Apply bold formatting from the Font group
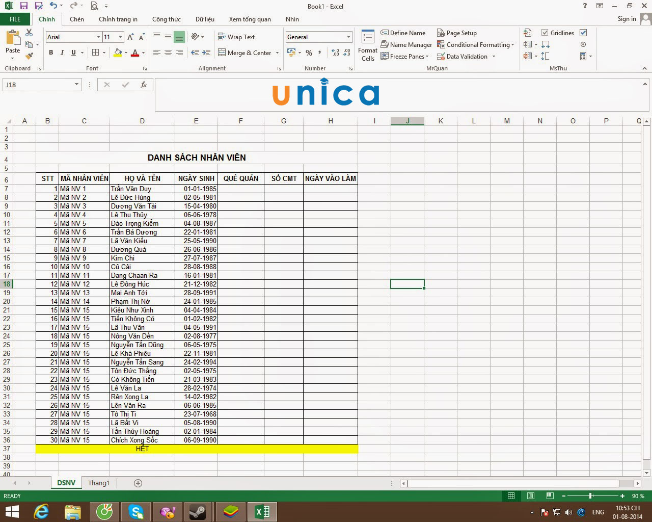652x522 pixels. click(x=50, y=53)
